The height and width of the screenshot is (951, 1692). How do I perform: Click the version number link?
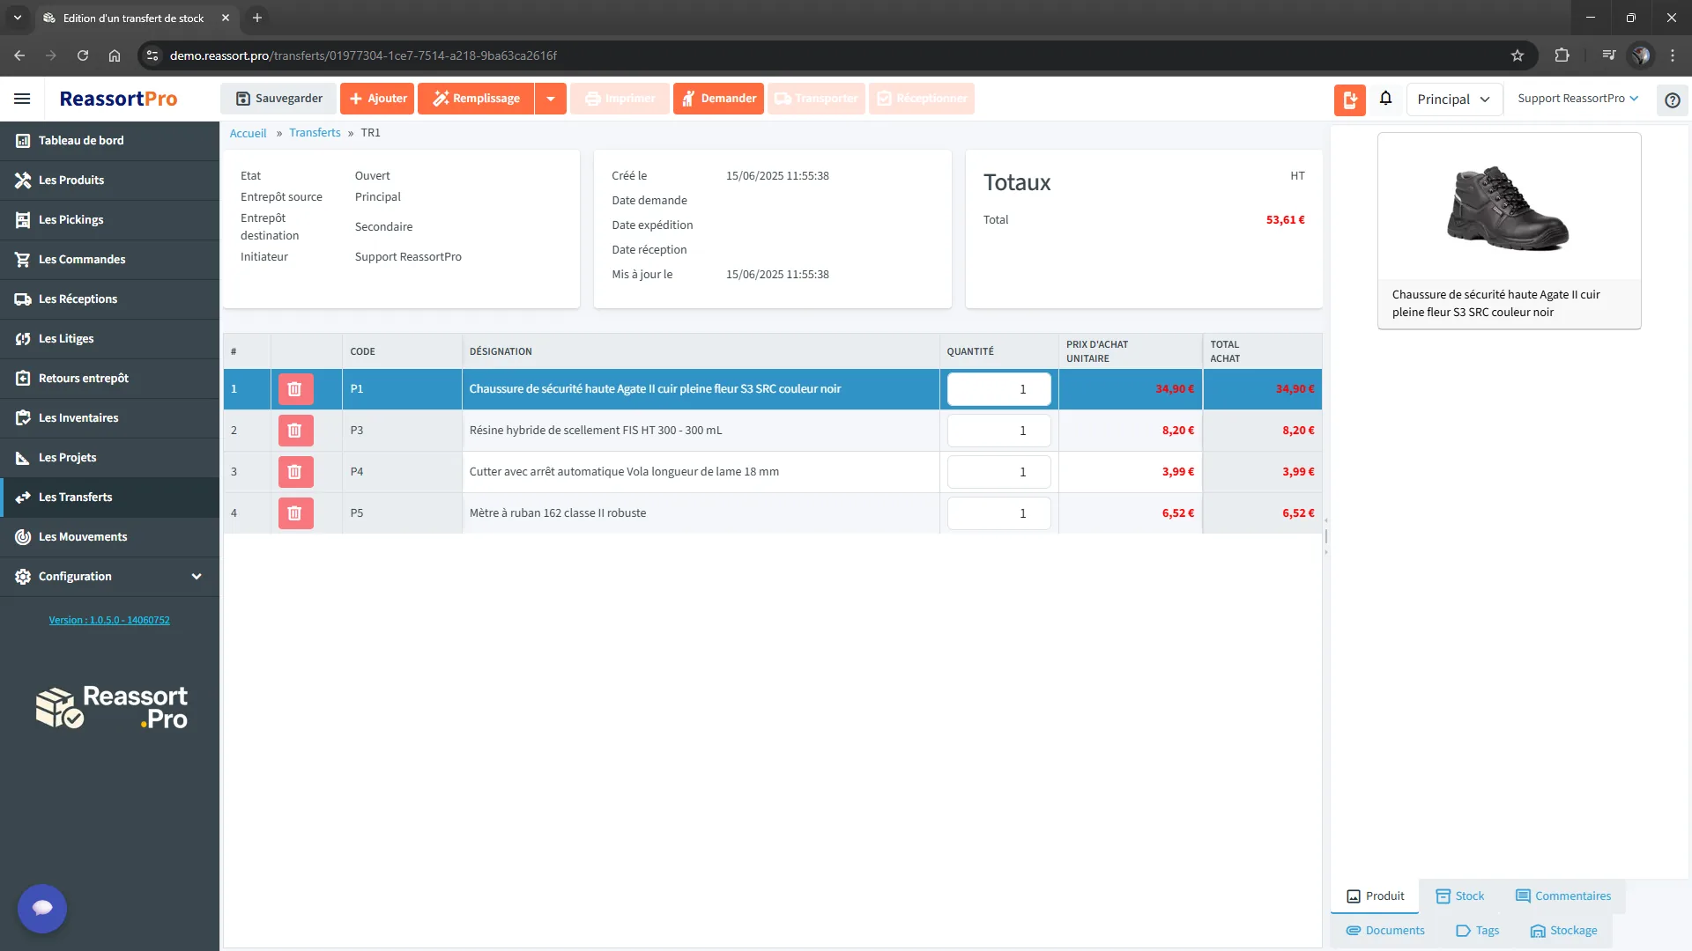tap(109, 620)
